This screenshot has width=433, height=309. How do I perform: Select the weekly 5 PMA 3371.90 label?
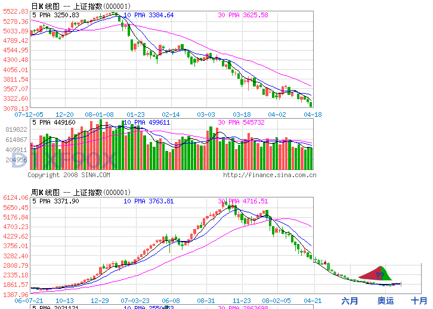pos(55,202)
